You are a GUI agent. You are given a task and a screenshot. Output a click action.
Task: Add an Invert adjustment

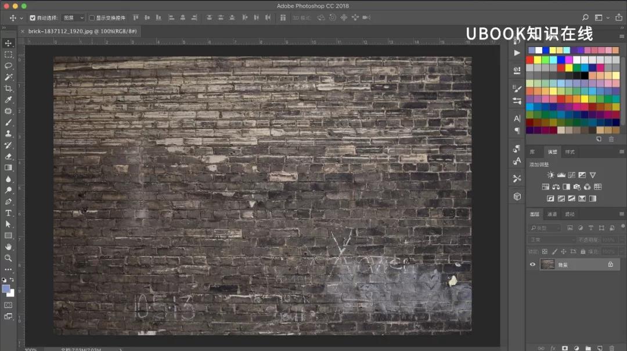coord(550,199)
